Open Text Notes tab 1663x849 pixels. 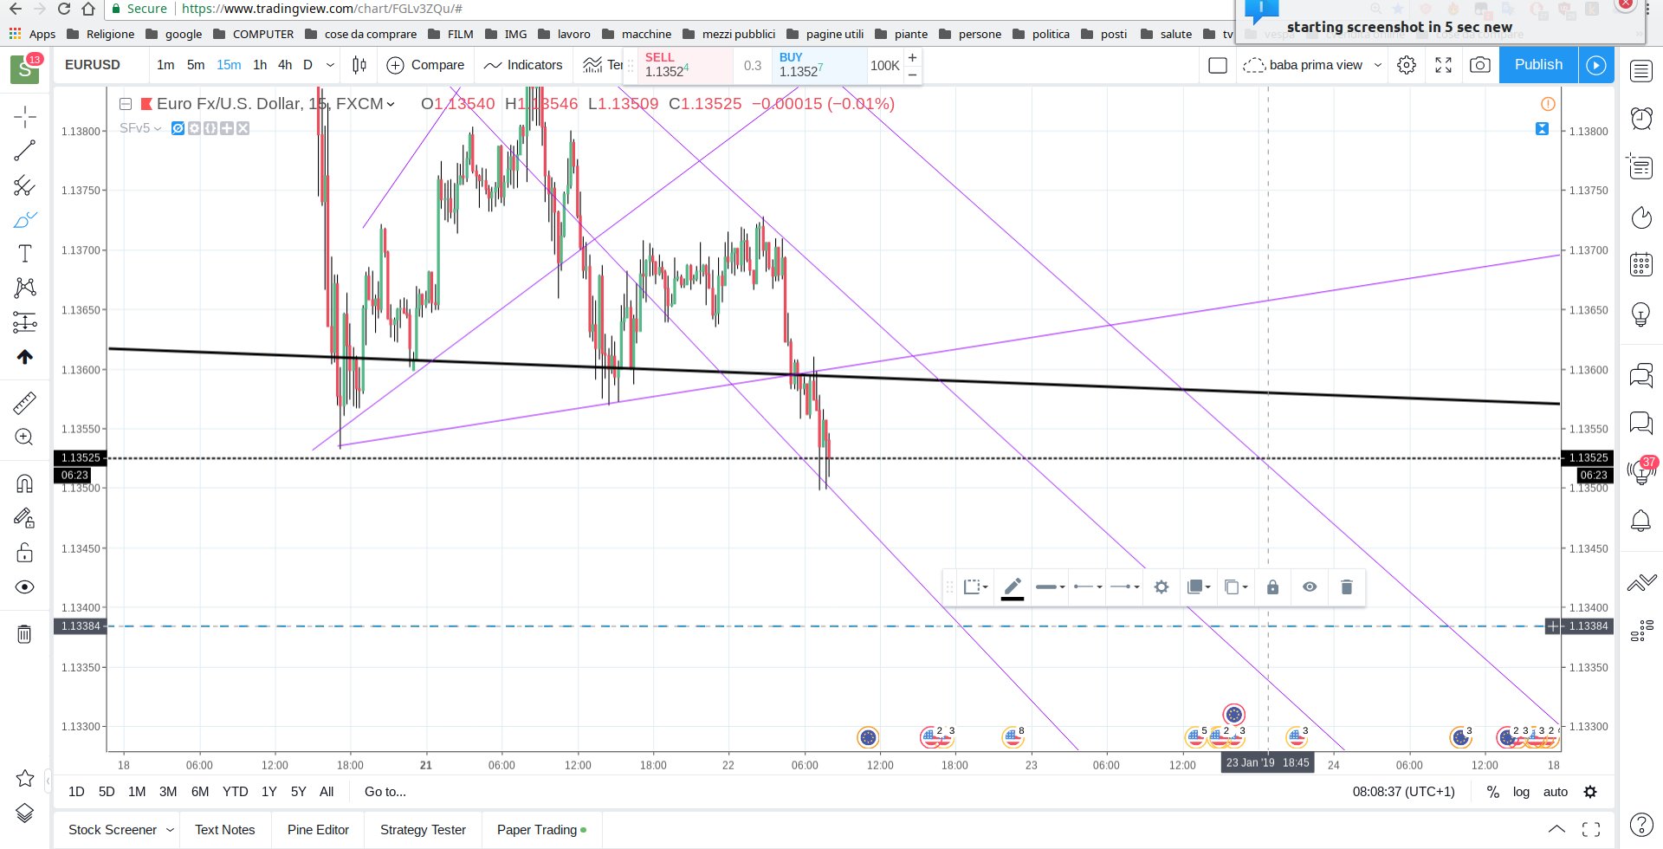click(x=225, y=830)
